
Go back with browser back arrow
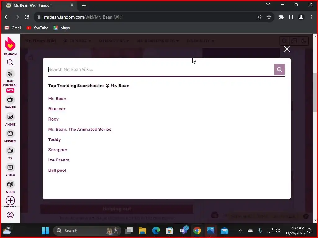[7, 17]
